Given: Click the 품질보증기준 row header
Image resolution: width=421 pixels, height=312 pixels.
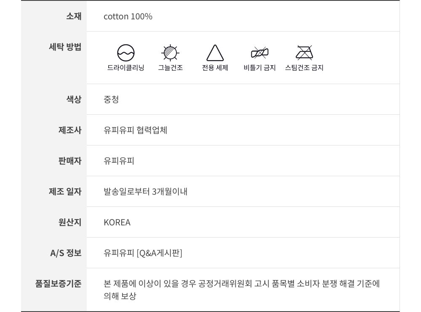Looking at the screenshot, I should point(58,284).
